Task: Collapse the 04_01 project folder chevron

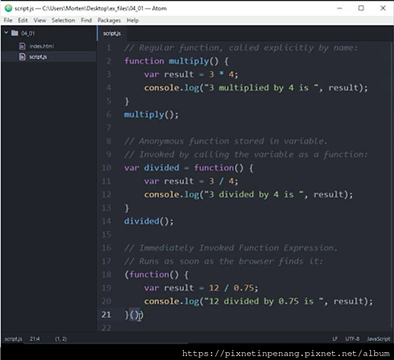Action: tap(7, 33)
